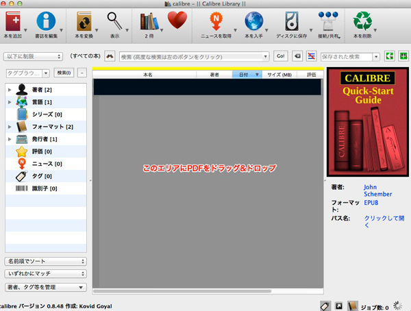Open Add books dropdown arrow
This screenshot has height=311, width=411.
[25, 30]
